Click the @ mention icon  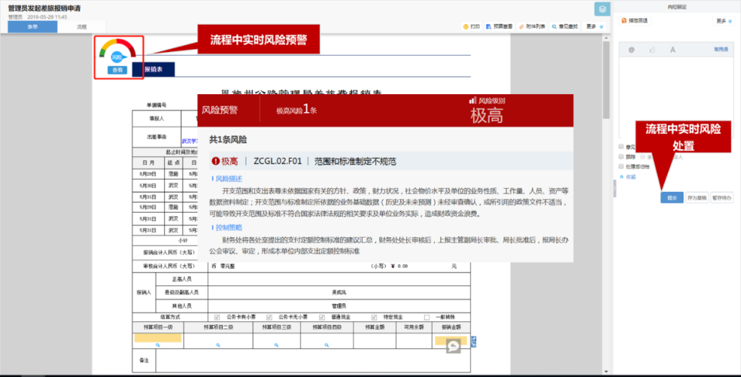click(632, 50)
